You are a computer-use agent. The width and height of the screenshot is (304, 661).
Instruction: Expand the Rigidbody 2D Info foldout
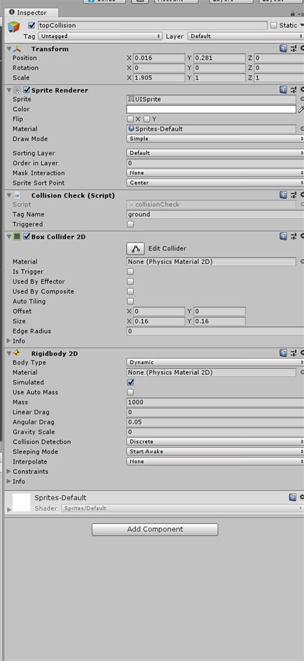tap(9, 482)
